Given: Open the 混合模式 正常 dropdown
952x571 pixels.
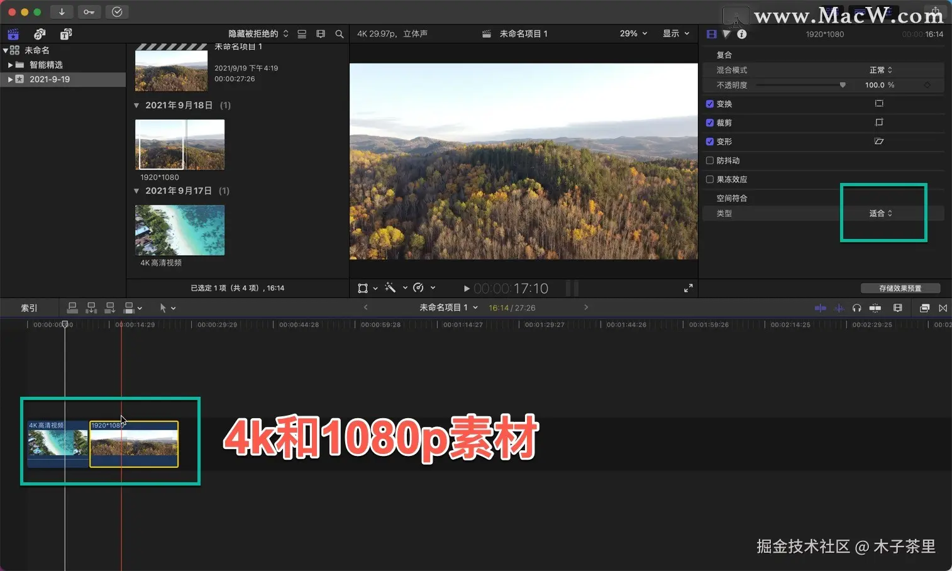Looking at the screenshot, I should (x=880, y=70).
